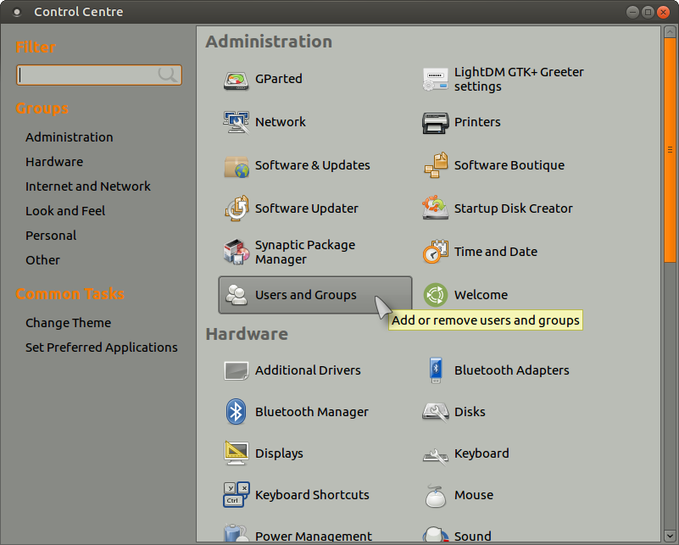Click the Additional Drivers label
This screenshot has height=545, width=679.
pyautogui.click(x=308, y=371)
